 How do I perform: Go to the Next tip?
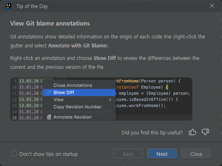tap(162, 154)
